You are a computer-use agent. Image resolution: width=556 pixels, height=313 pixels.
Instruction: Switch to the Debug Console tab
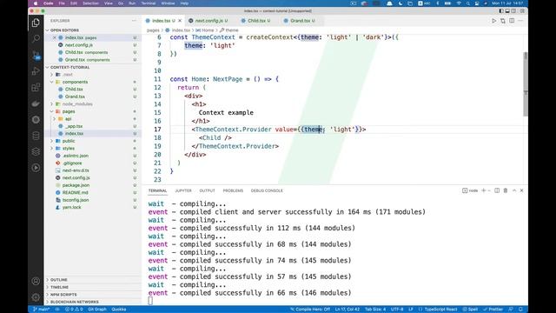[267, 190]
